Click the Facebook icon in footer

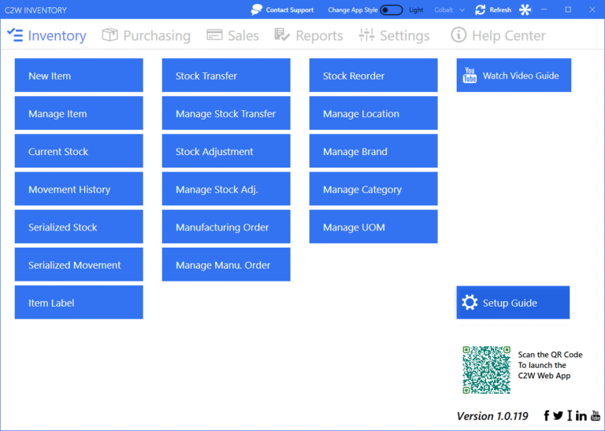[547, 416]
